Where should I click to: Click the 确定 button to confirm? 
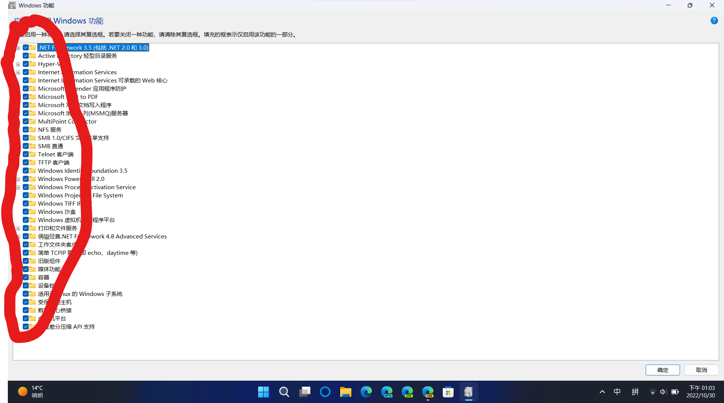[662, 370]
